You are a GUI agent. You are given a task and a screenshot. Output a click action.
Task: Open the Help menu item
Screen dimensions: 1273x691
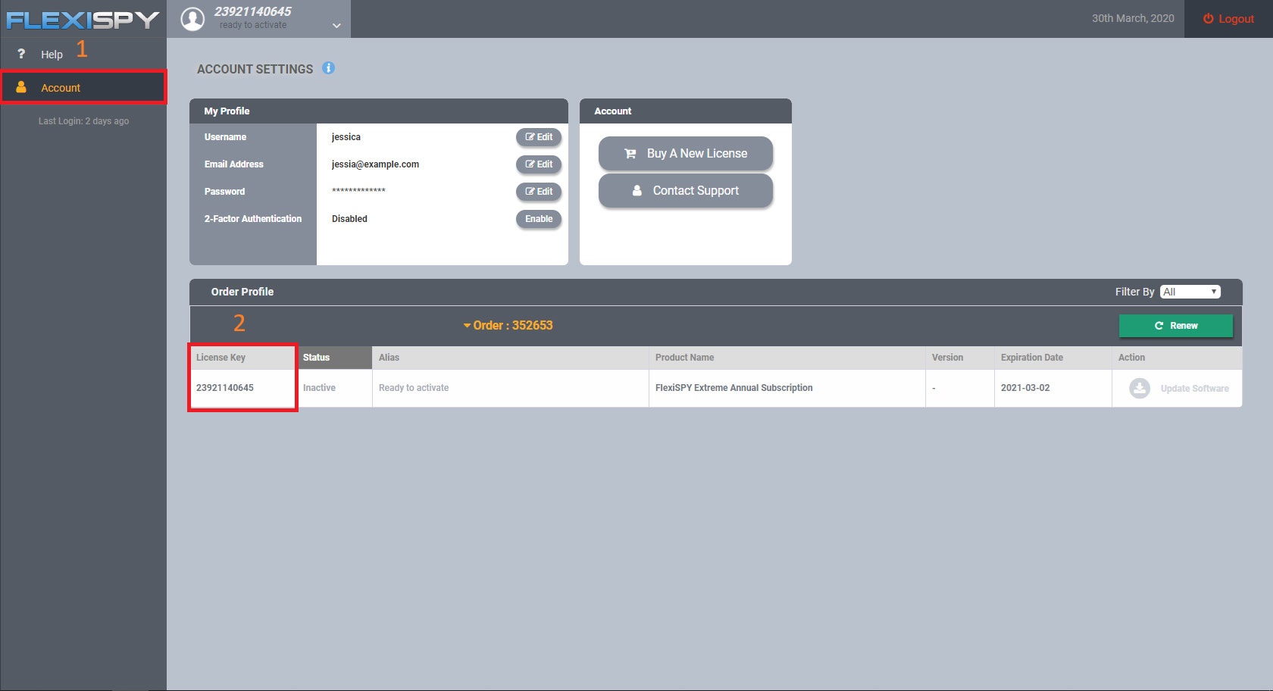coord(83,55)
